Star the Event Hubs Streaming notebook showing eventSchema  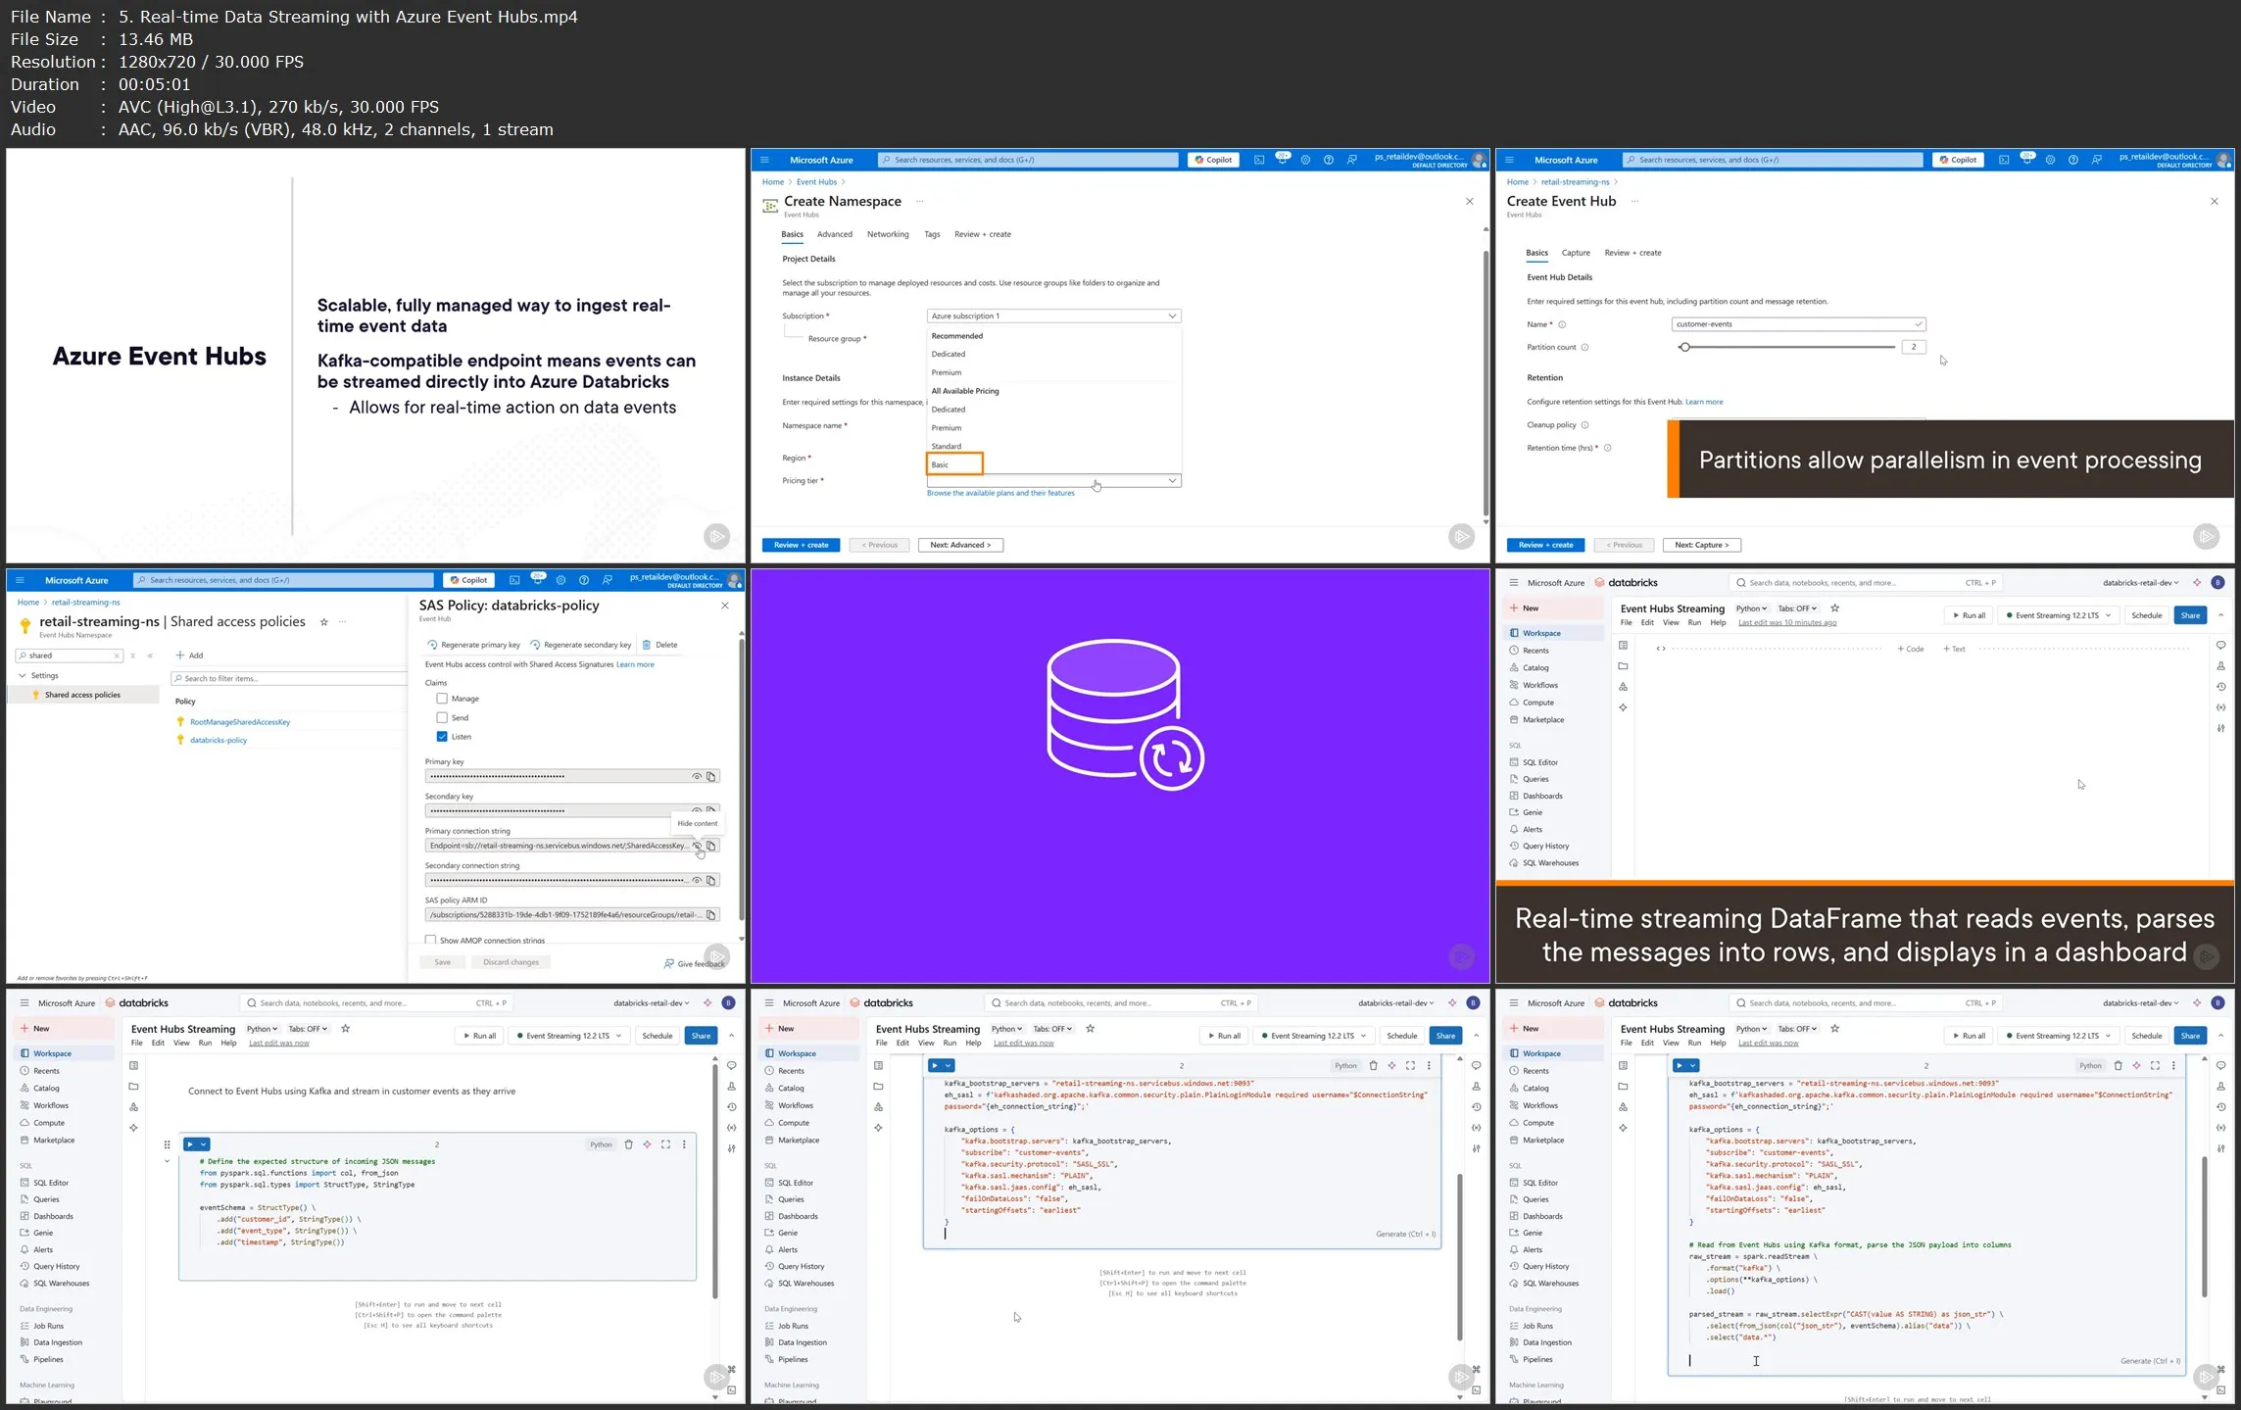pyautogui.click(x=345, y=1029)
